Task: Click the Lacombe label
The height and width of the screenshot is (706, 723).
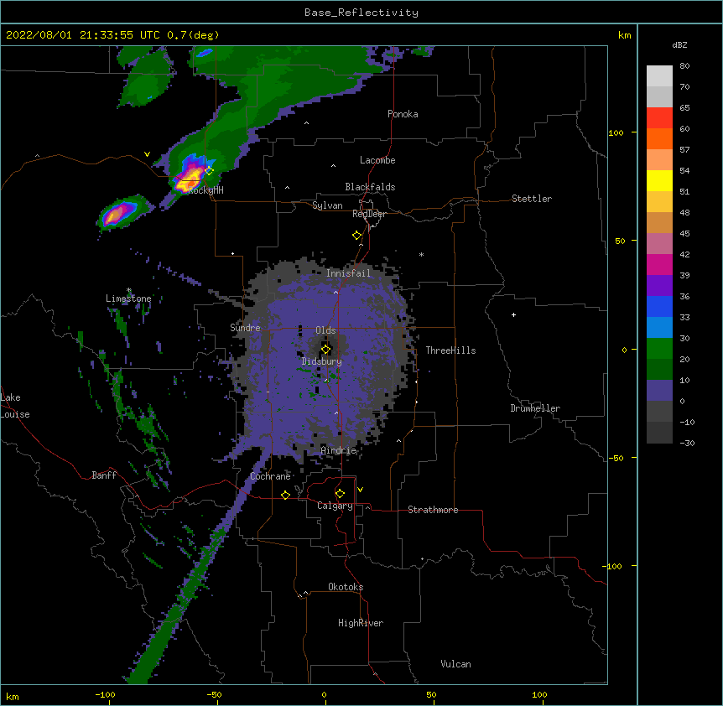Action: [377, 160]
